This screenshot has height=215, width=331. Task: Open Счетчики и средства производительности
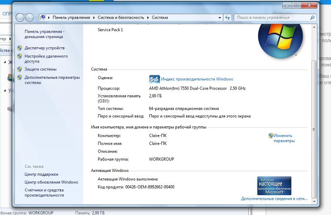[x=44, y=193]
